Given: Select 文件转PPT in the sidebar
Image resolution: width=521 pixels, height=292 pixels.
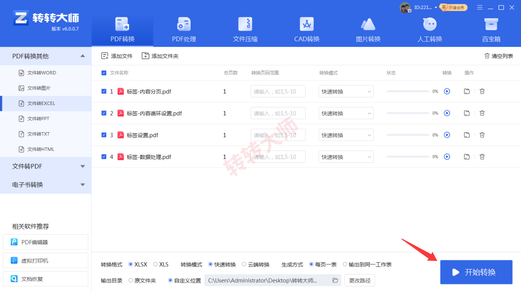Looking at the screenshot, I should (x=45, y=119).
